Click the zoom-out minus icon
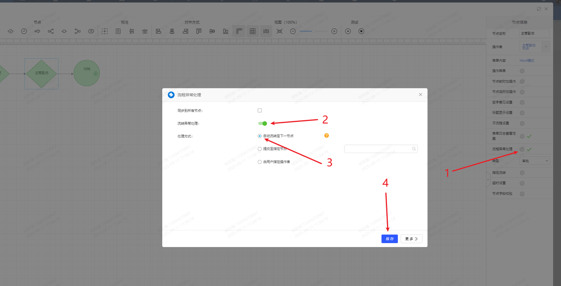The width and height of the screenshot is (561, 286). pos(293,31)
